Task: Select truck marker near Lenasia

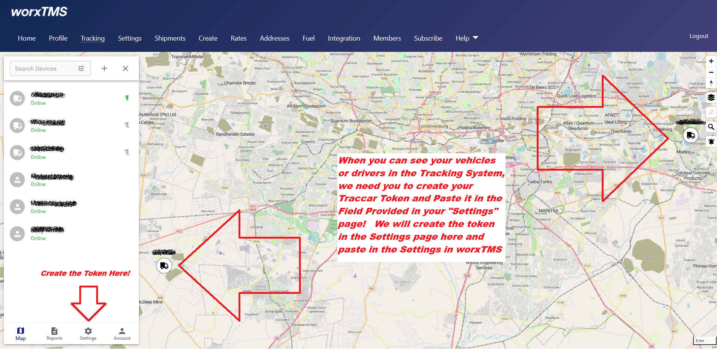Action: (164, 266)
